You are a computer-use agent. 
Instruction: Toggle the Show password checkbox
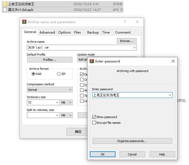click(x=94, y=117)
